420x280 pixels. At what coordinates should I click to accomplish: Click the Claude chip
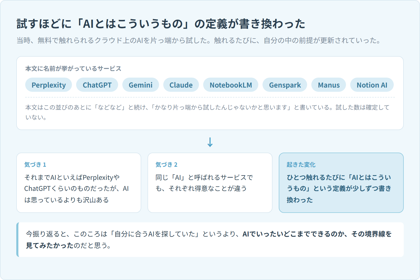pos(181,85)
